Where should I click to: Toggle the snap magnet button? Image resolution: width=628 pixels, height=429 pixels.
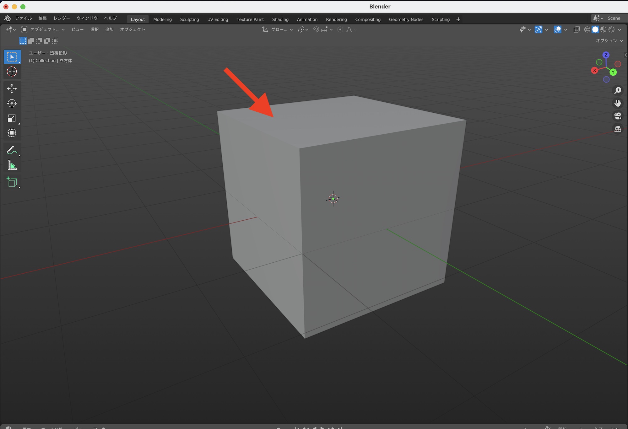click(x=316, y=29)
